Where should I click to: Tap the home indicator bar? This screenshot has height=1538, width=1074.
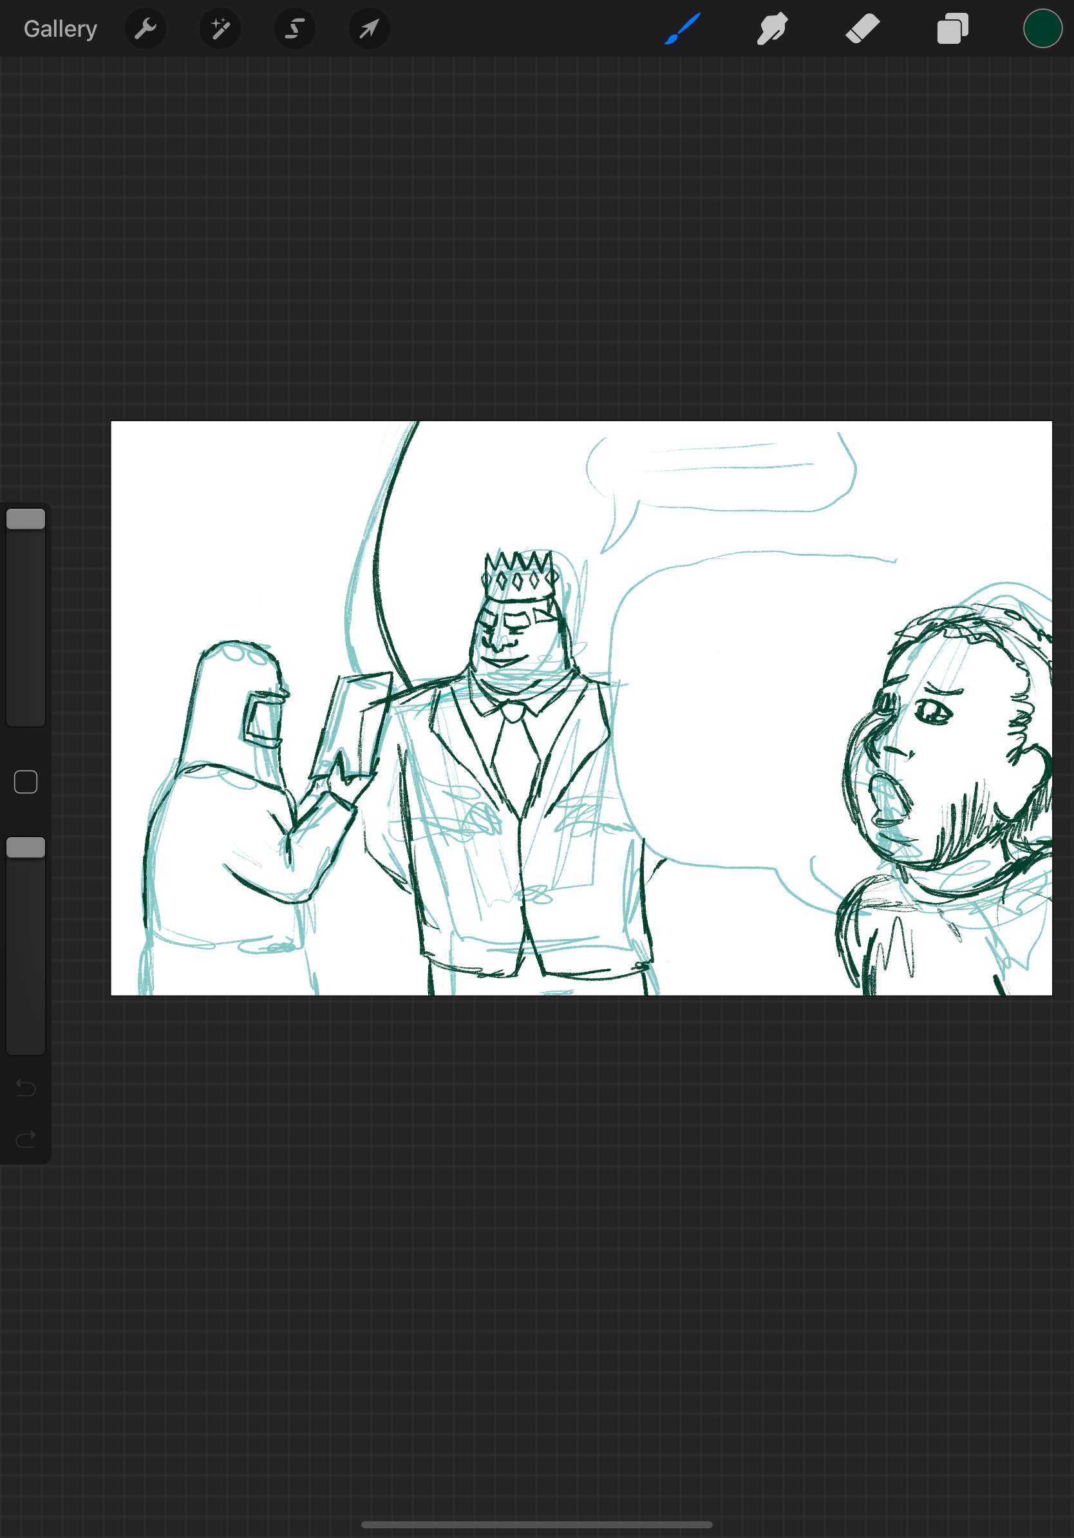click(x=536, y=1524)
